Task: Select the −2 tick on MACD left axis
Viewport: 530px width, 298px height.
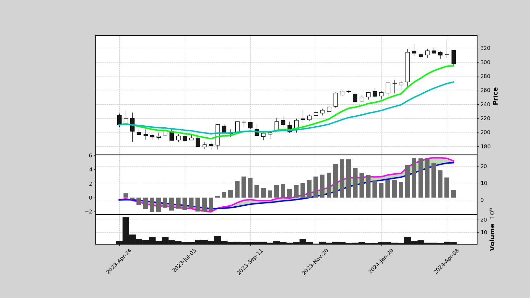Action: [88, 212]
